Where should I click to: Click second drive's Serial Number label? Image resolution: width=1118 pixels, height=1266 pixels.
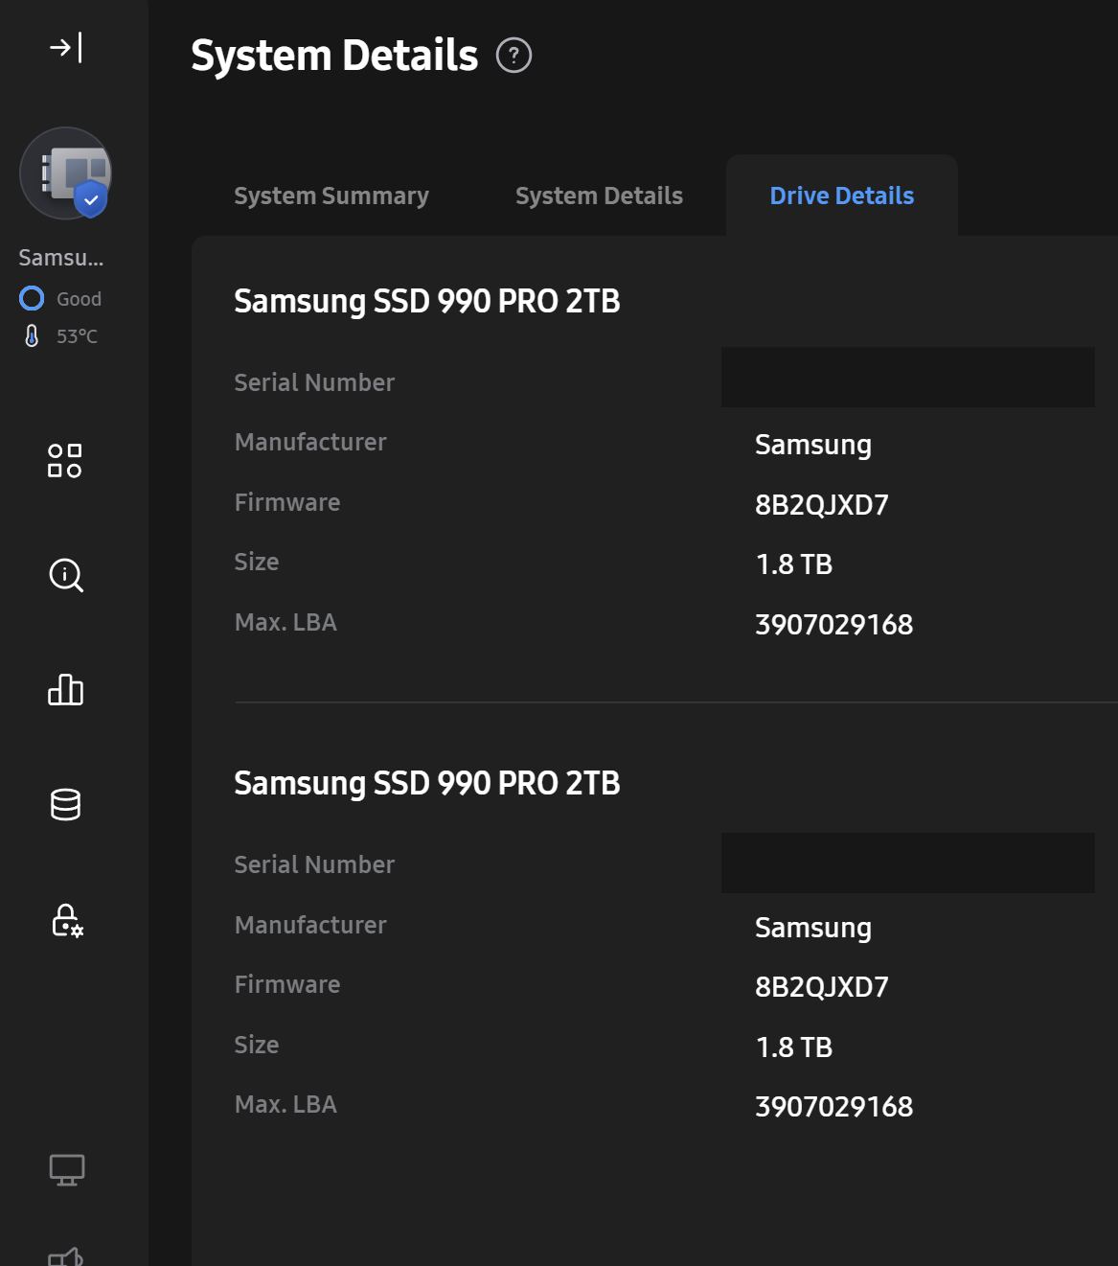pos(314,864)
